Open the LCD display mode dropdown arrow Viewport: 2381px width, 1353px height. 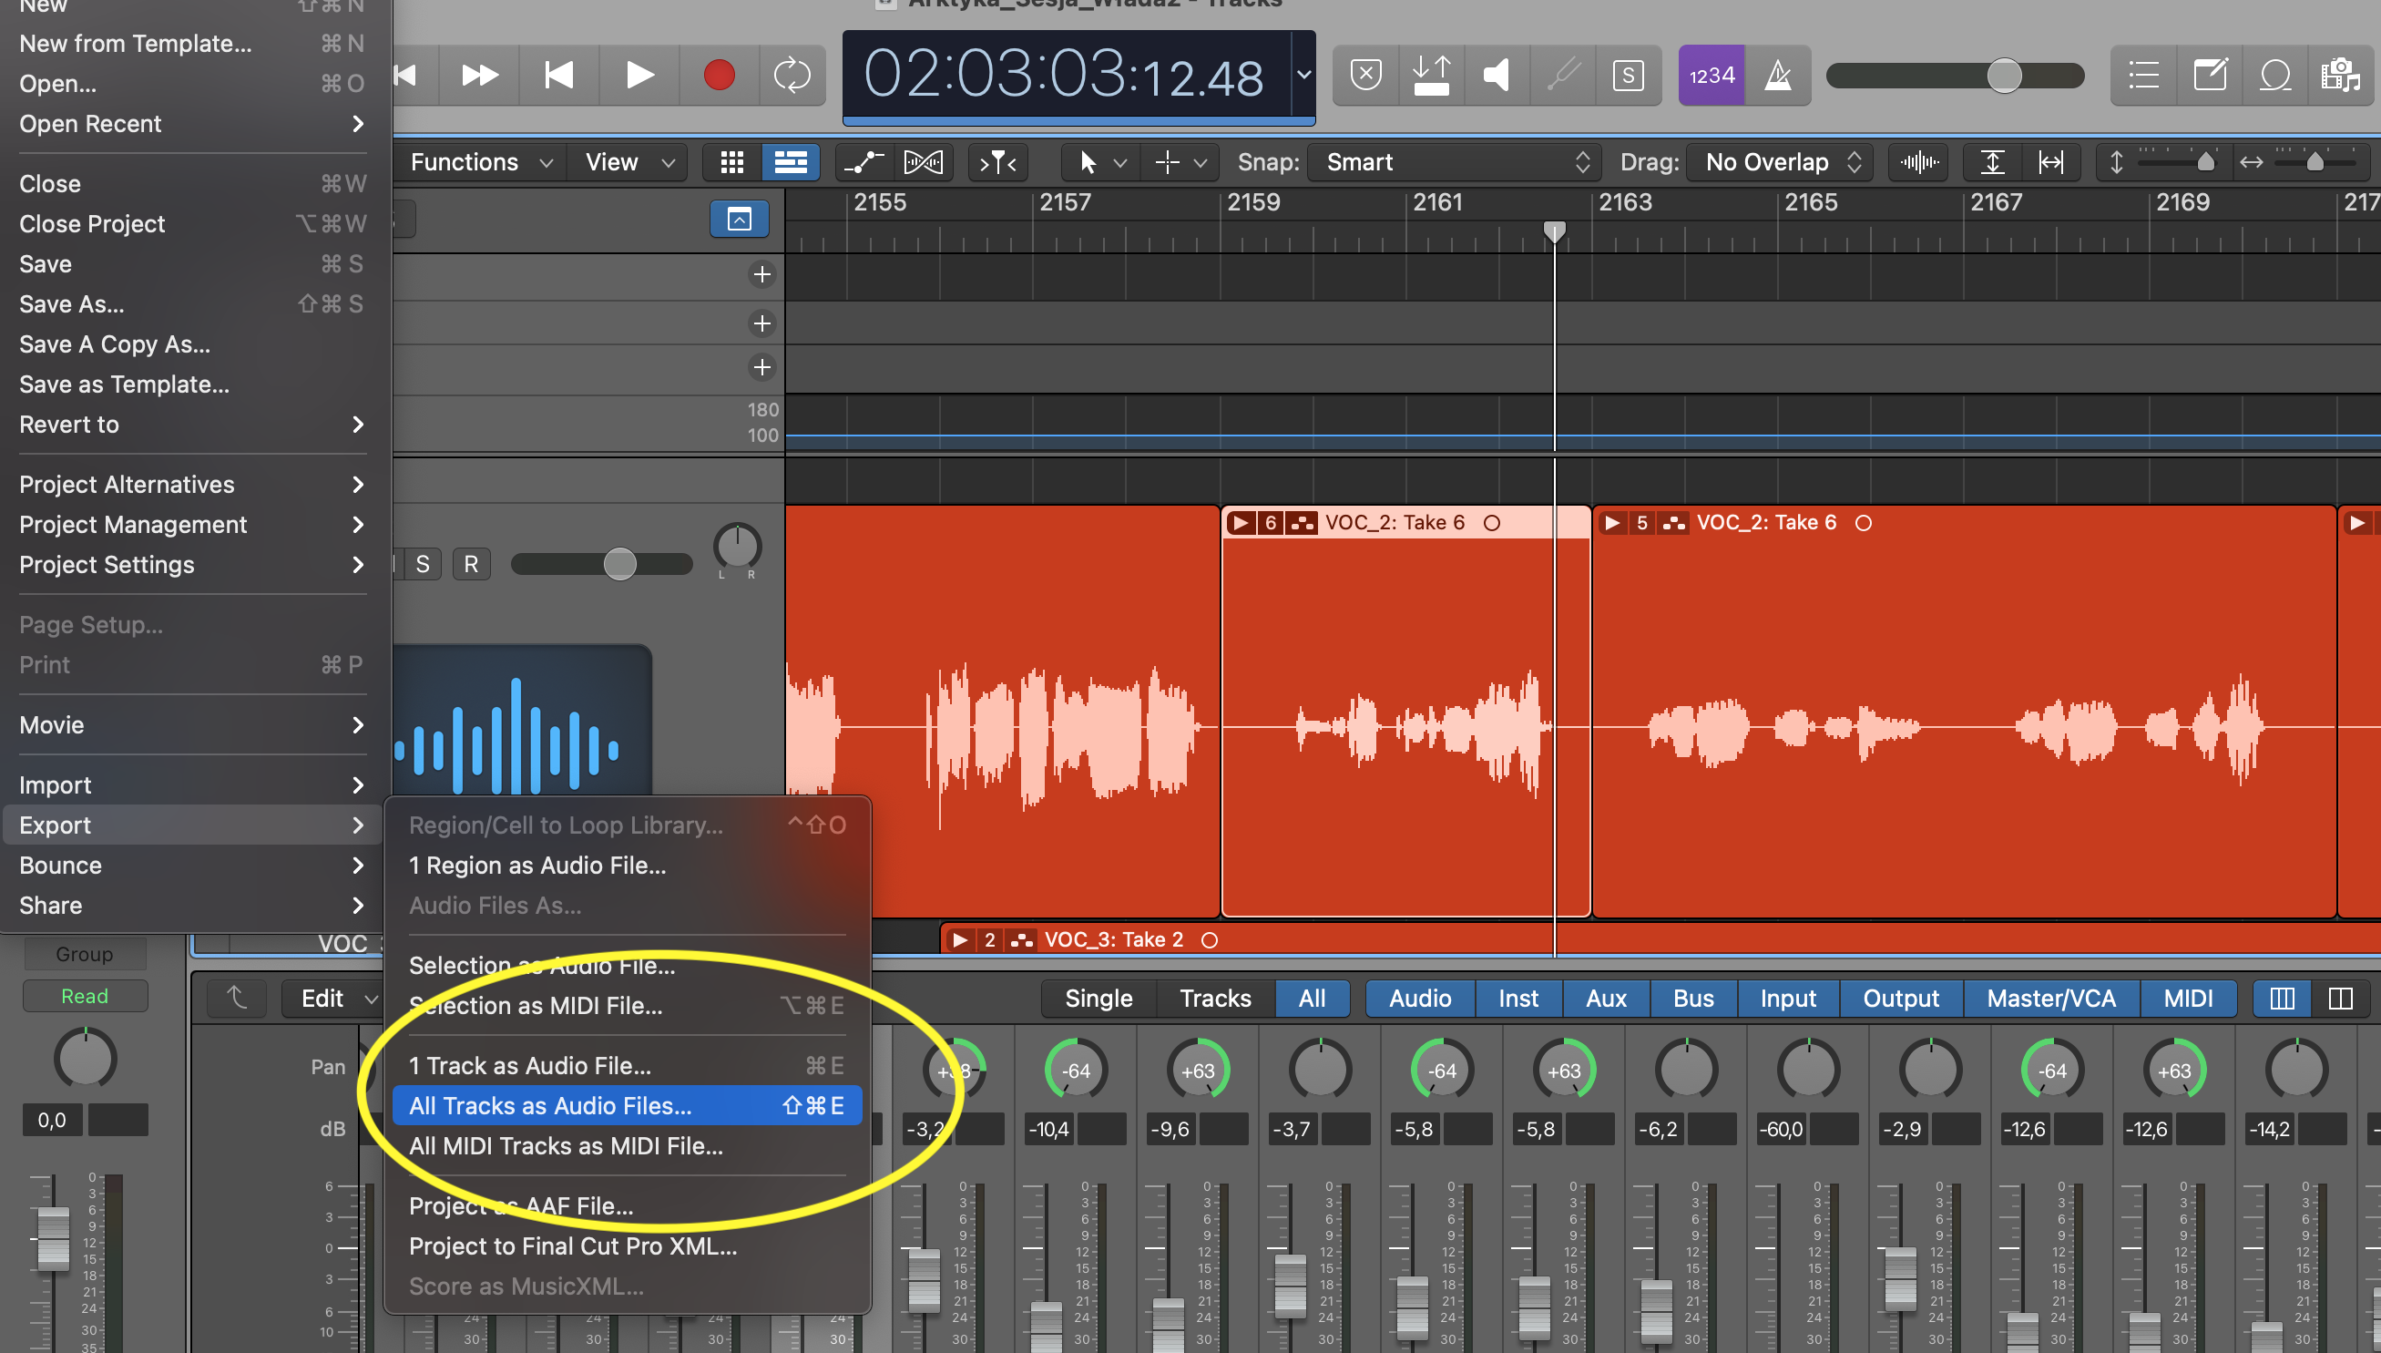pos(1303,75)
